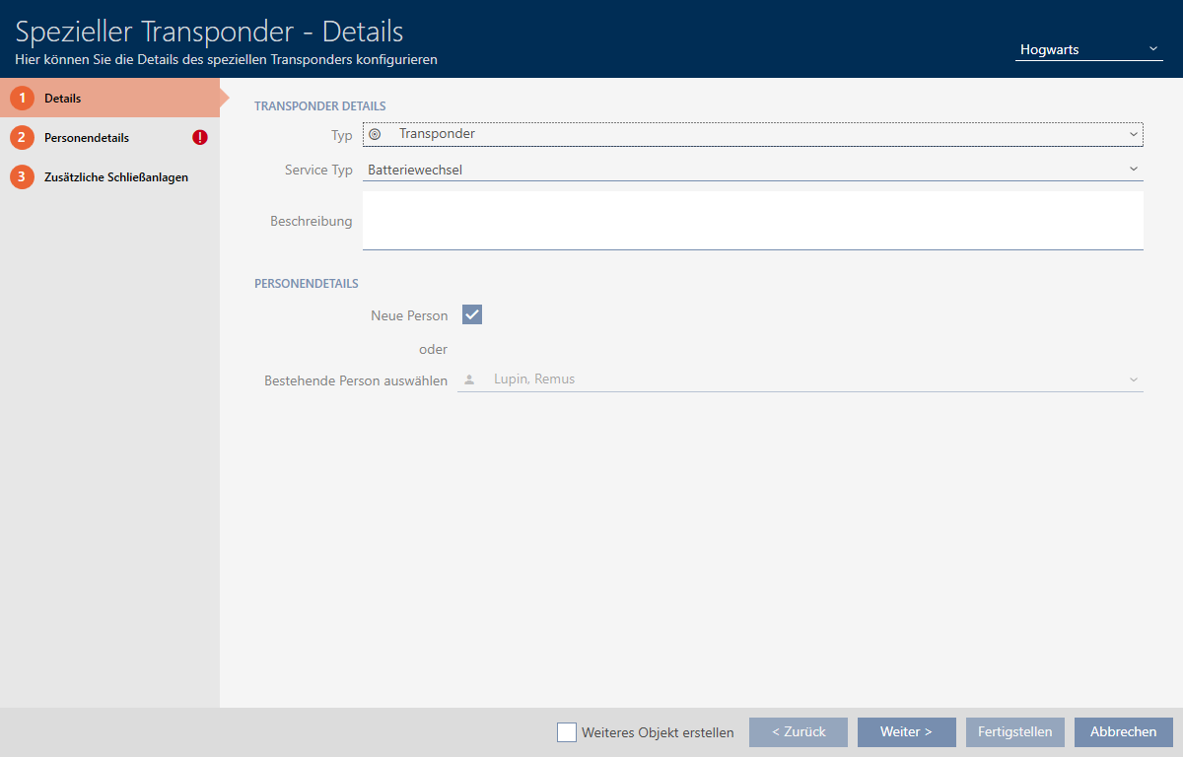Click into the Beschreibung text field
Image resolution: width=1183 pixels, height=757 pixels.
[752, 221]
